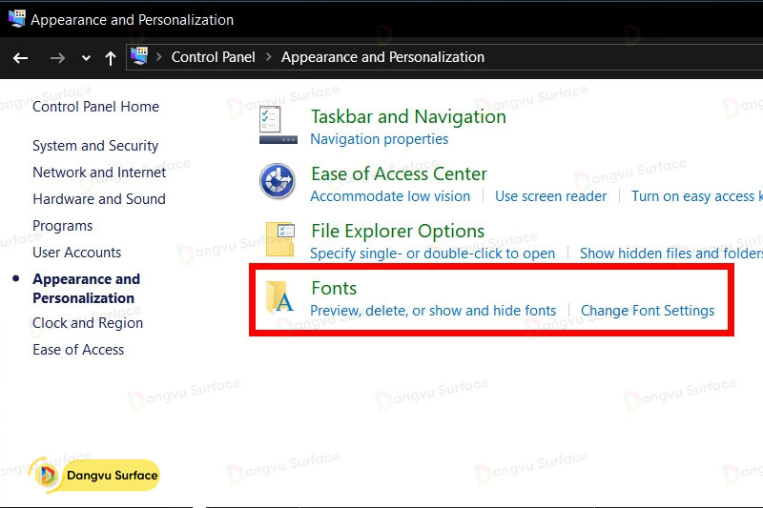Open Programs category
The height and width of the screenshot is (508, 763).
[62, 226]
